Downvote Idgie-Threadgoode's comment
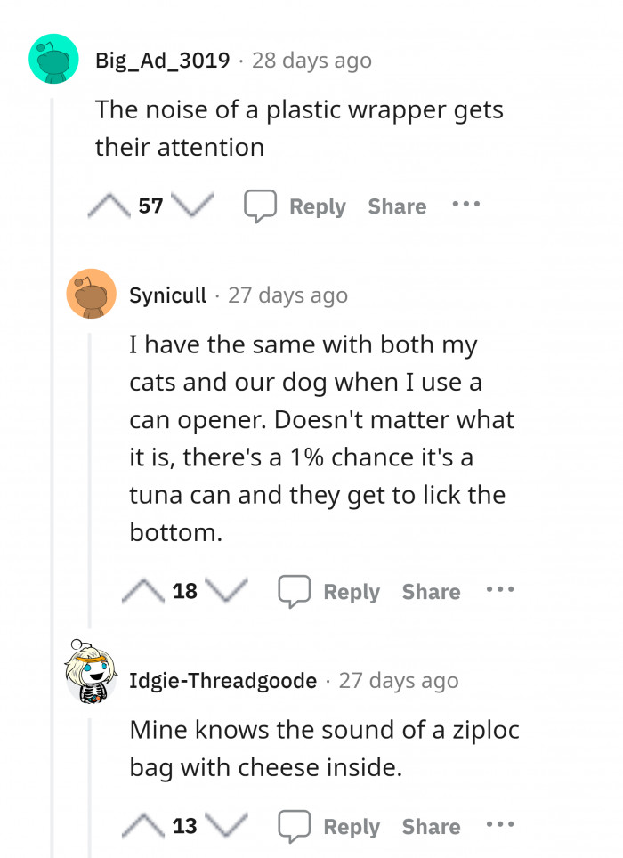This screenshot has height=858, width=623. point(231,824)
